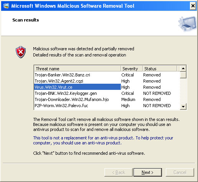Click High severity of Palevo.fuc row
This screenshot has height=182, width=198.
tap(125, 106)
